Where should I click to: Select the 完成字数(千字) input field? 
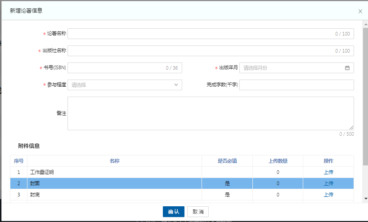point(296,85)
